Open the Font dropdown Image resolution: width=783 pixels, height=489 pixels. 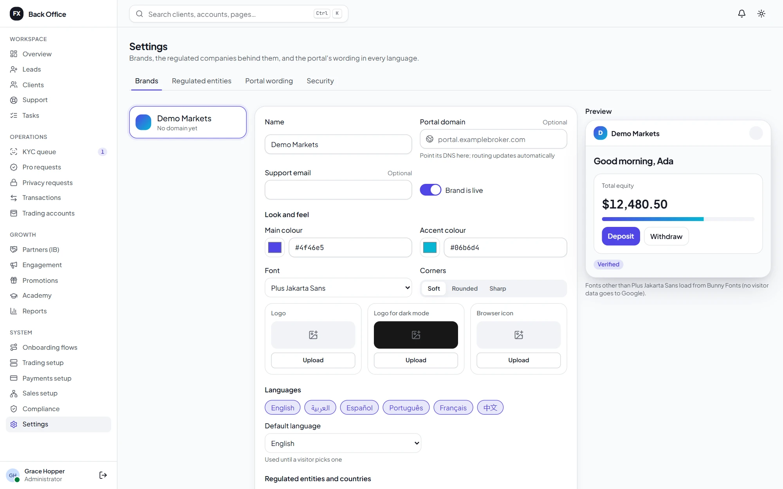click(x=338, y=288)
